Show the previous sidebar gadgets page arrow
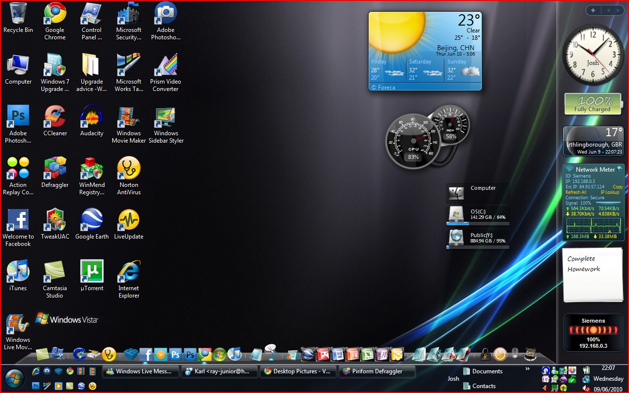The height and width of the screenshot is (393, 629). [x=608, y=10]
